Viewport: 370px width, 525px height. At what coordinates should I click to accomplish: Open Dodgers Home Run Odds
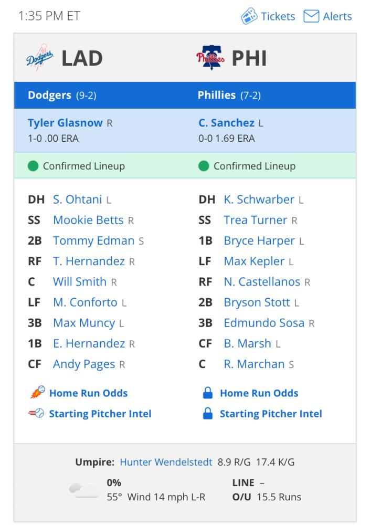88,393
